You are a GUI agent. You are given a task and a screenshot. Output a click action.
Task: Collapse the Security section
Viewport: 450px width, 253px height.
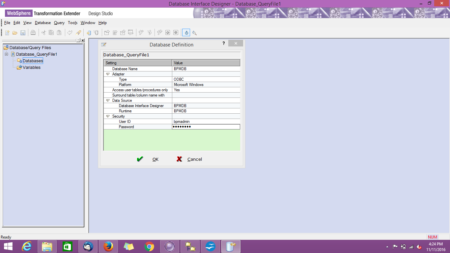coord(108,116)
